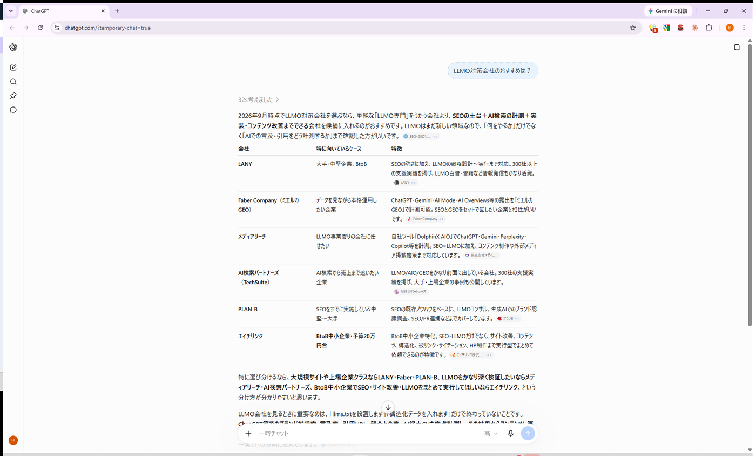
Task: Start a new chat from sidebar
Action: [13, 68]
